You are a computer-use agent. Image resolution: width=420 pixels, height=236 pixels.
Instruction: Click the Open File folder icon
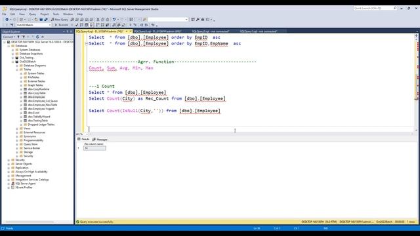tap(36, 20)
